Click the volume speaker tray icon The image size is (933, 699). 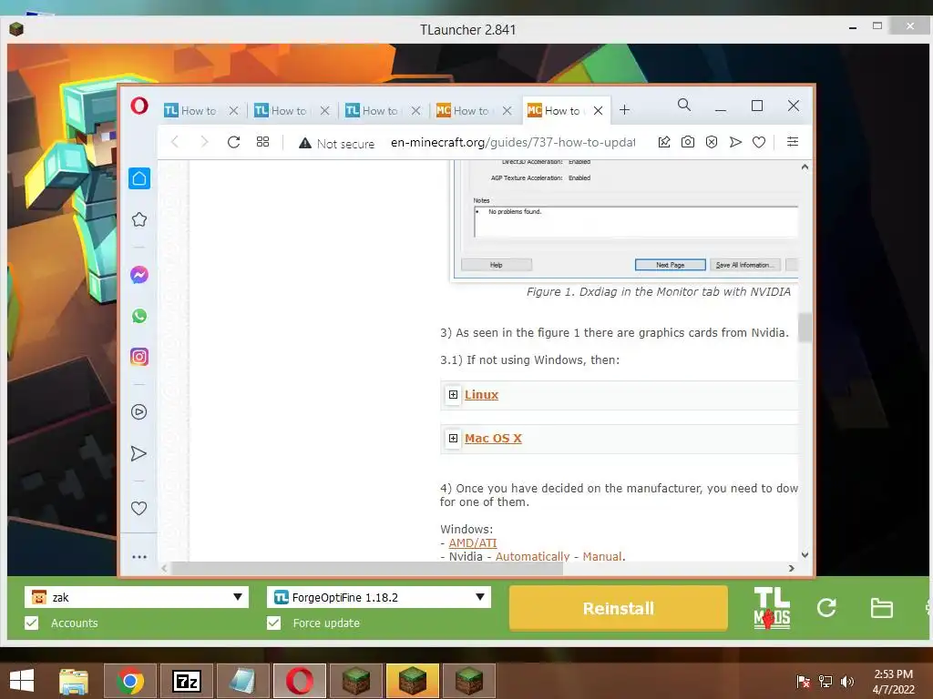click(847, 681)
